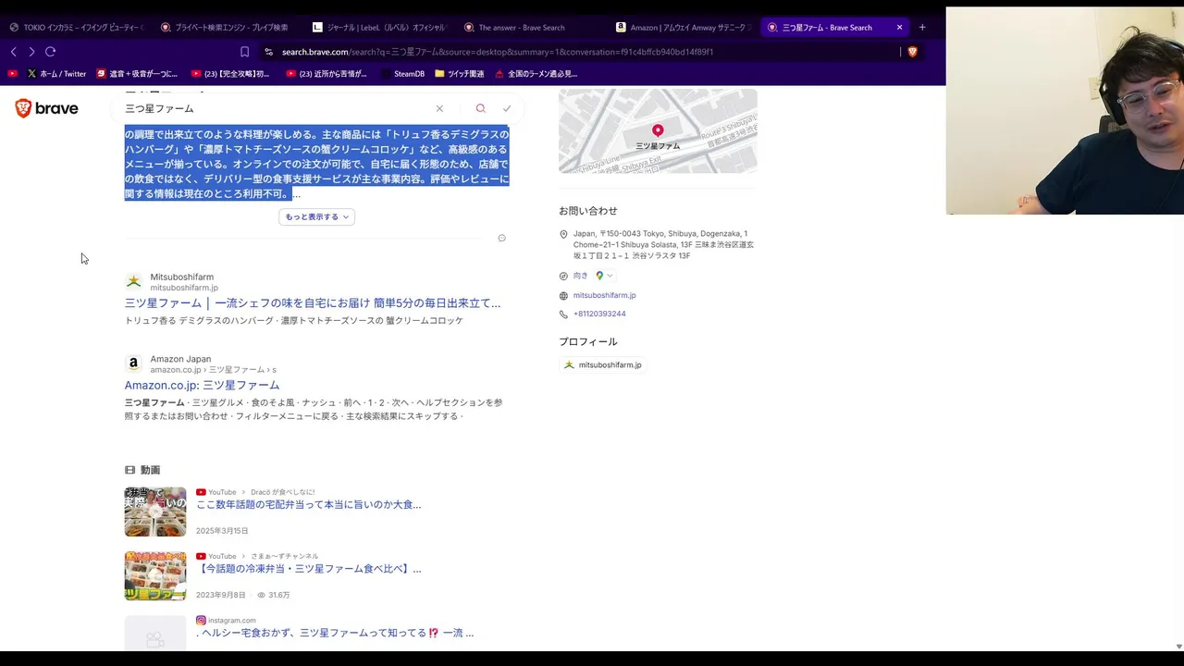
Task: Open Google Maps directions dropdown next to 向き
Action: pyautogui.click(x=604, y=276)
